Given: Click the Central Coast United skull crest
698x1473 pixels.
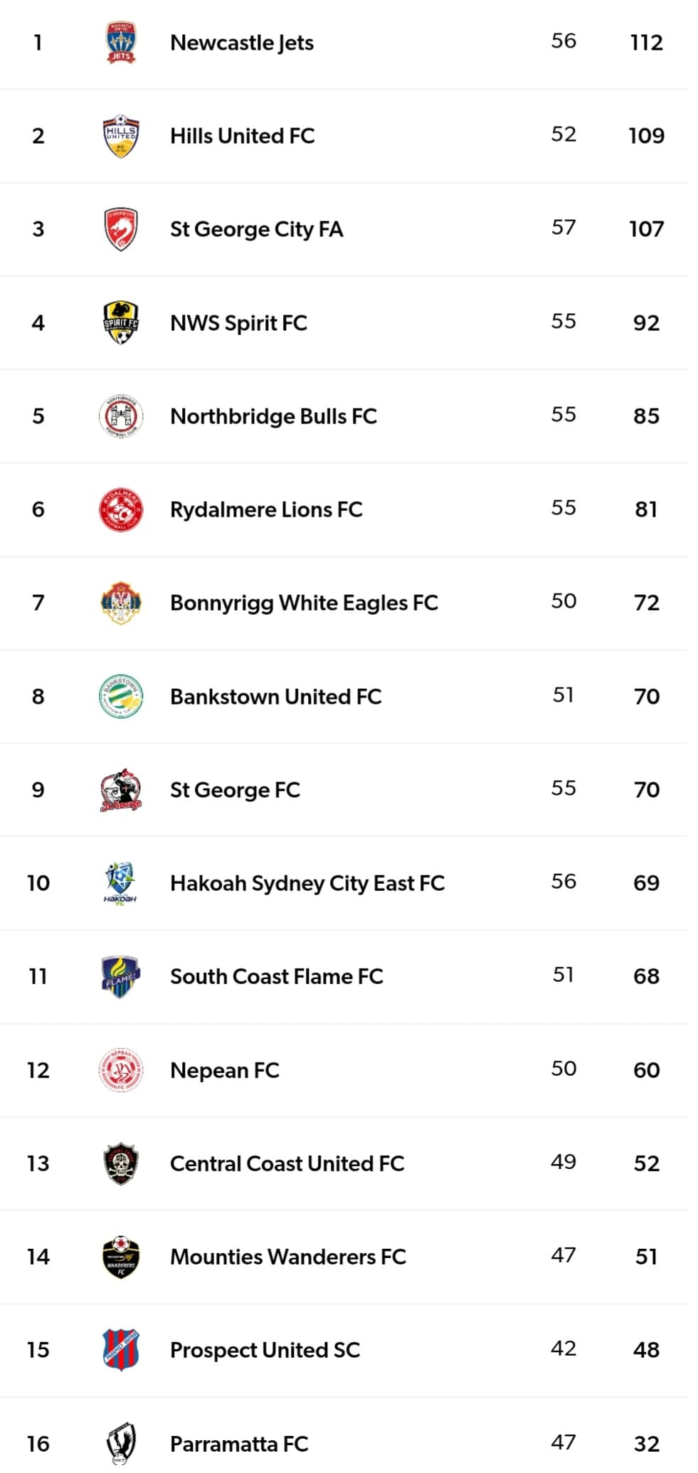Looking at the screenshot, I should (121, 1163).
